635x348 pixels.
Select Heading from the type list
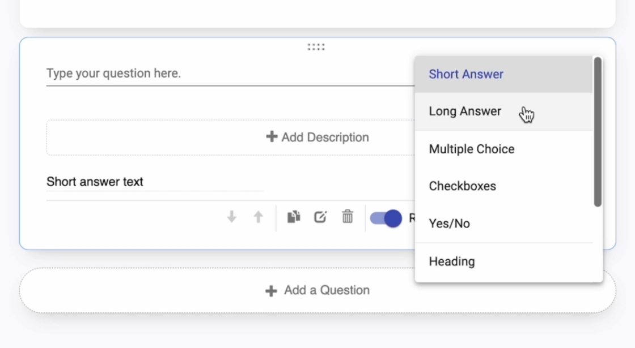[452, 261]
